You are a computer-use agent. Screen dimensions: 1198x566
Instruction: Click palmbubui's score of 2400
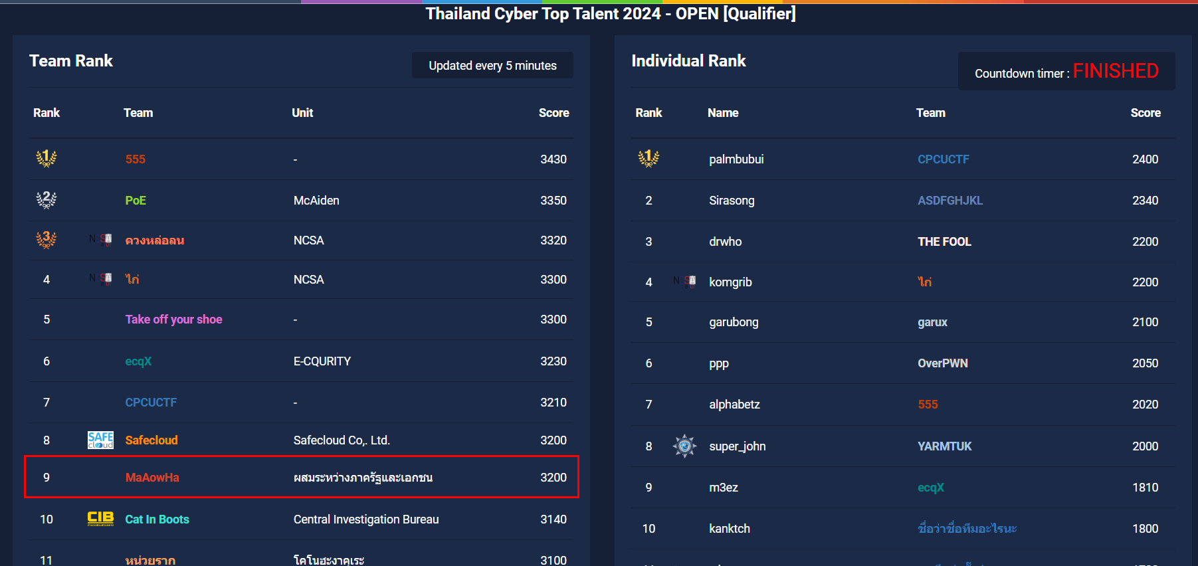click(x=1146, y=159)
